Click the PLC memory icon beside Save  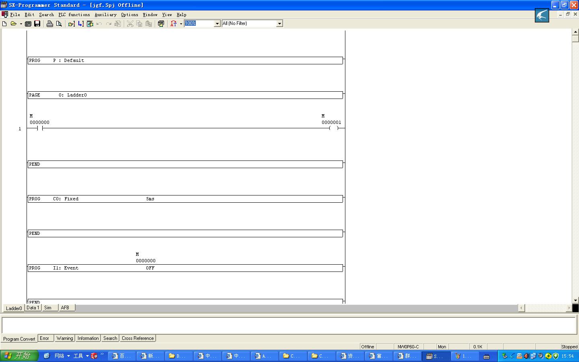(28, 24)
